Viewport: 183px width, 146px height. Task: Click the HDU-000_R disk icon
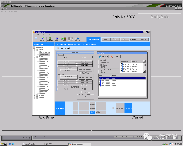(40, 59)
